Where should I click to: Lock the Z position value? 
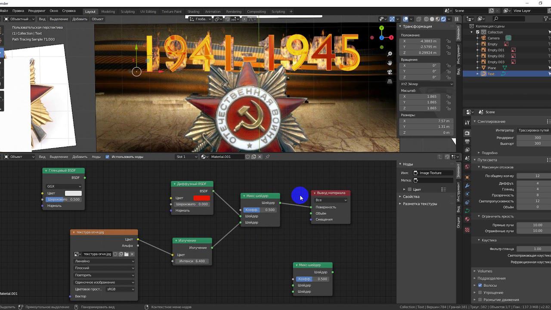pos(449,53)
